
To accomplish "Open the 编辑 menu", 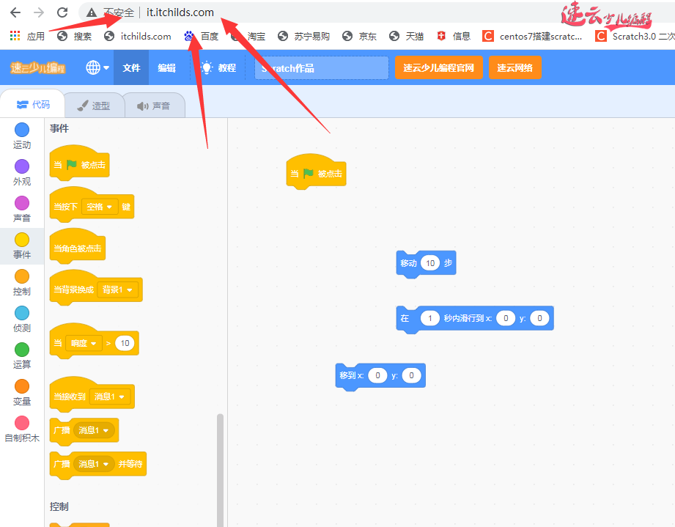I will pos(166,67).
